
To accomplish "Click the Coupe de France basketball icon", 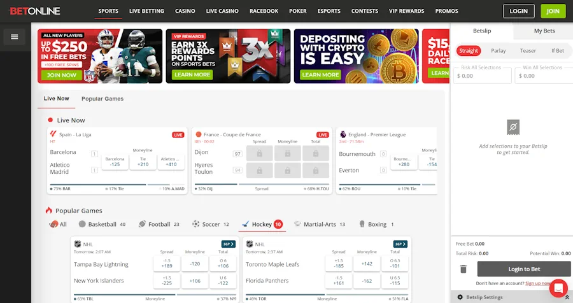I will (199, 134).
